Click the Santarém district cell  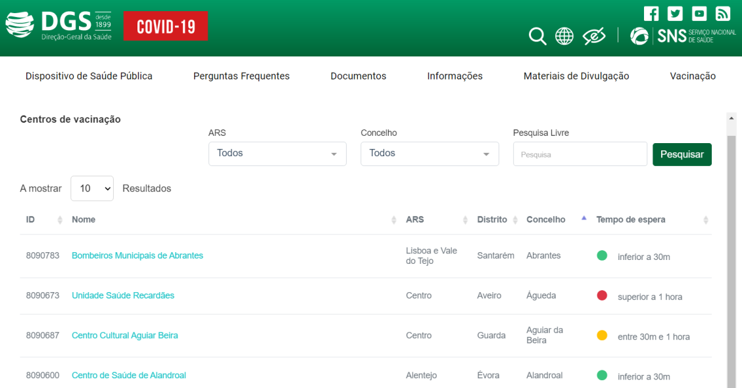495,255
